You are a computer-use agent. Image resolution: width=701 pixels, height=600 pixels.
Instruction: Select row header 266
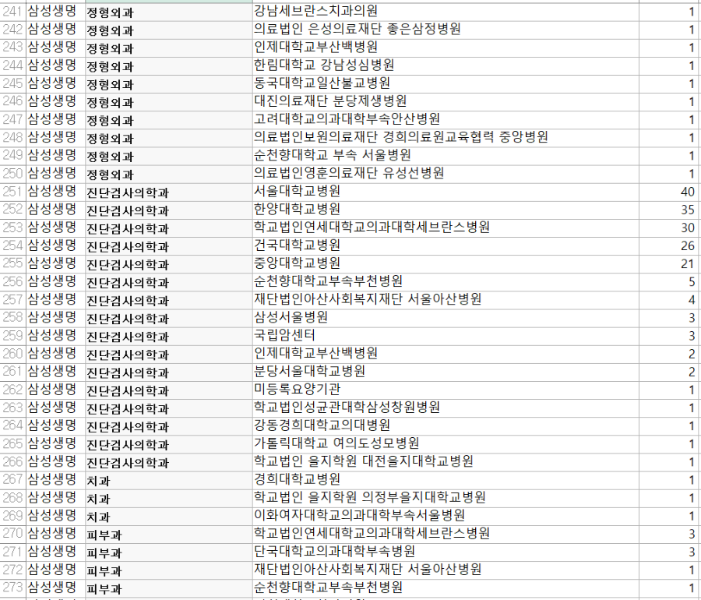click(13, 462)
